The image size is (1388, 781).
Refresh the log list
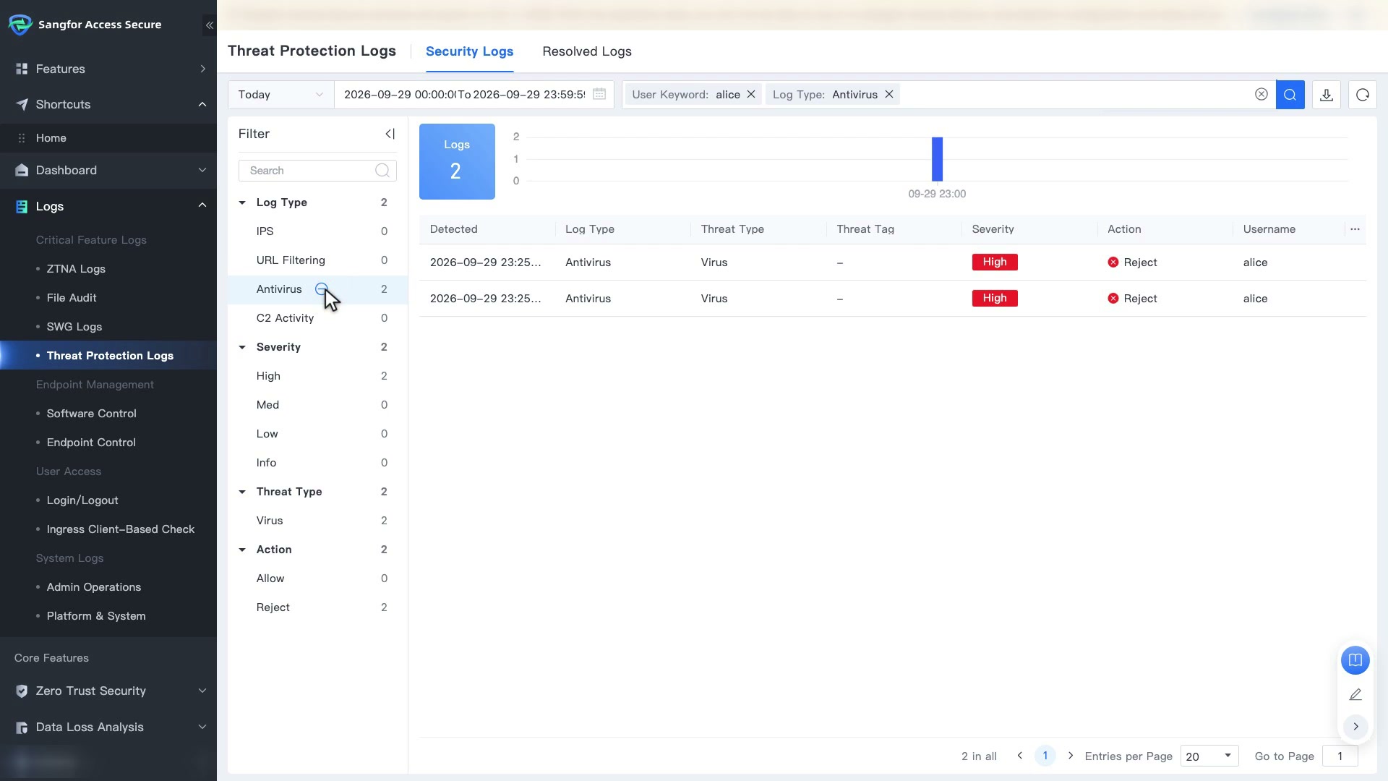pyautogui.click(x=1363, y=95)
